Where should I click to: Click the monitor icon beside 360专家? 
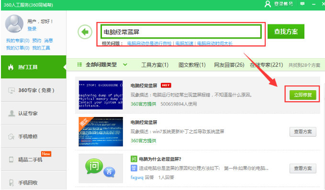pyautogui.click(x=11, y=91)
